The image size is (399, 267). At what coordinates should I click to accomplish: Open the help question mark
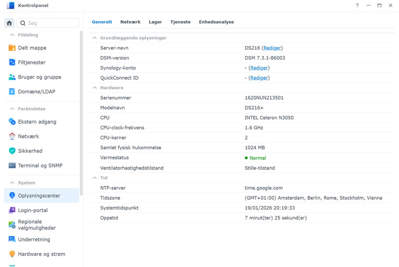pyautogui.click(x=357, y=5)
